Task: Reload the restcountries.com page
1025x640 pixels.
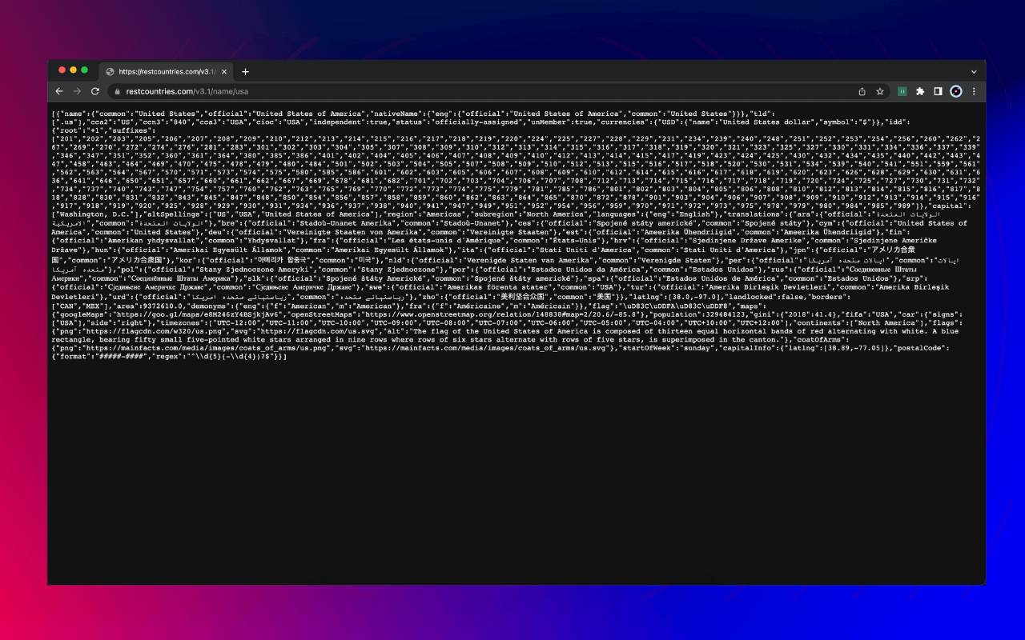Action: pos(95,92)
